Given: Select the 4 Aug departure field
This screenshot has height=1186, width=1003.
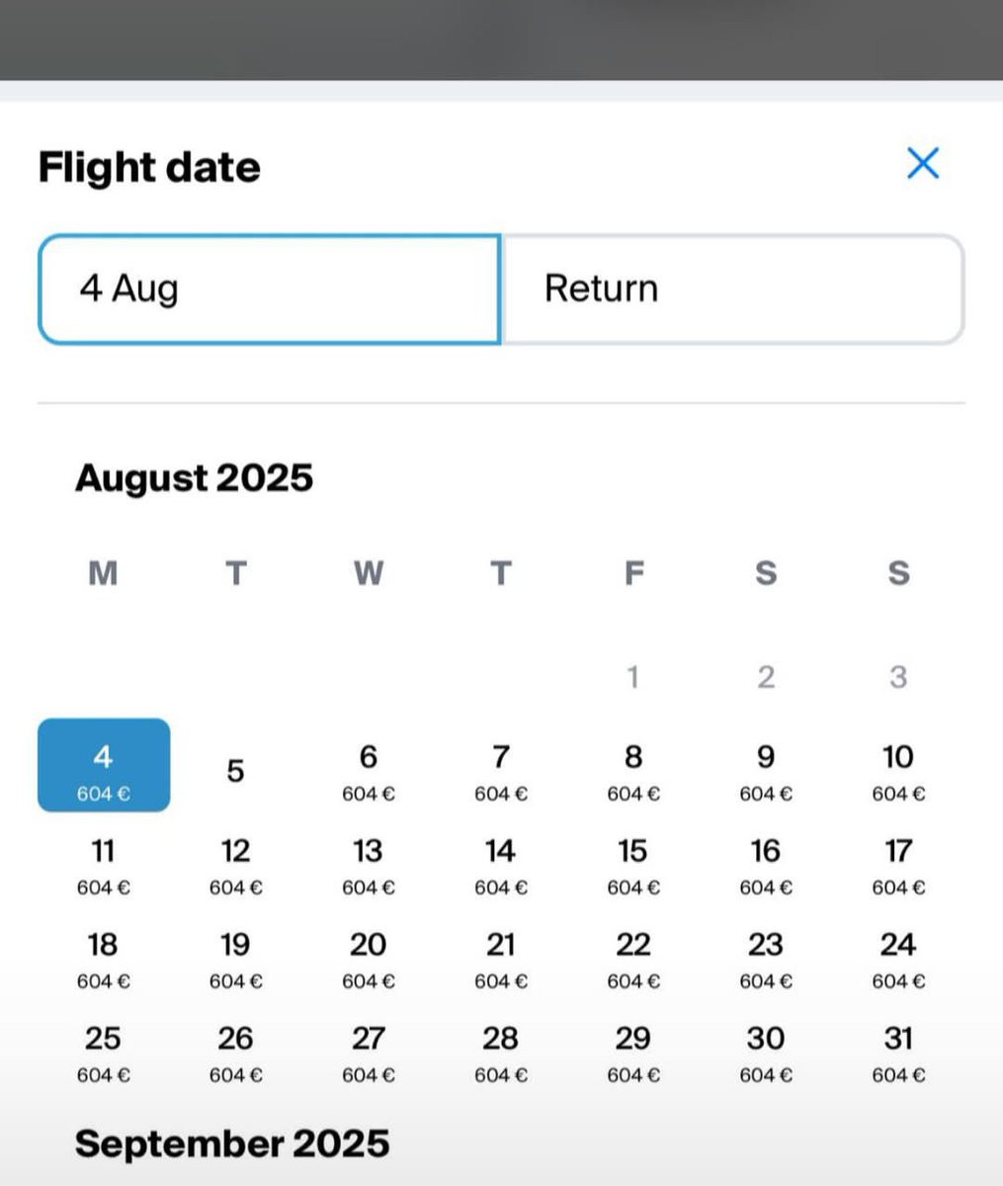Looking at the screenshot, I should (x=270, y=290).
